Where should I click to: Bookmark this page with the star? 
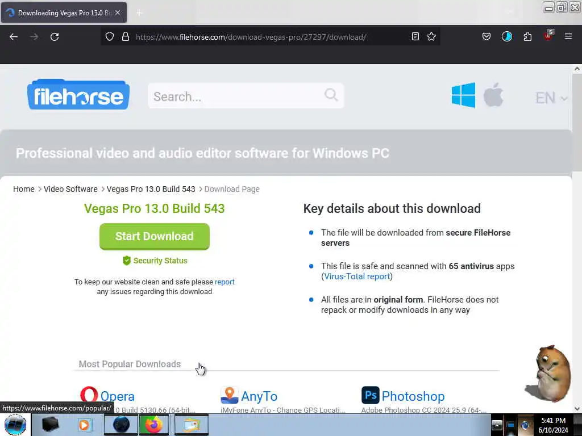(431, 36)
